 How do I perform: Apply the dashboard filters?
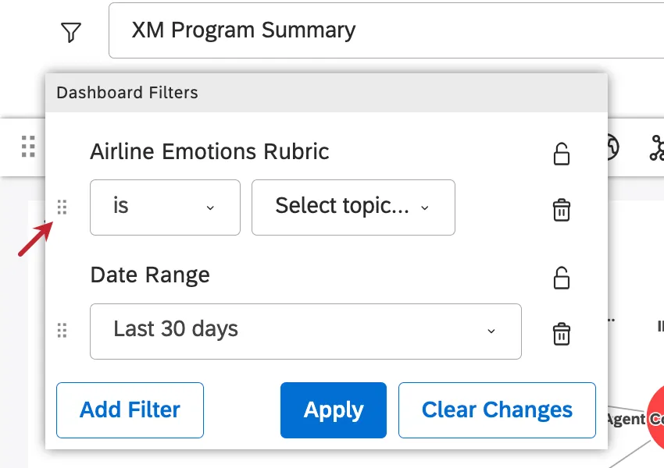tap(334, 410)
